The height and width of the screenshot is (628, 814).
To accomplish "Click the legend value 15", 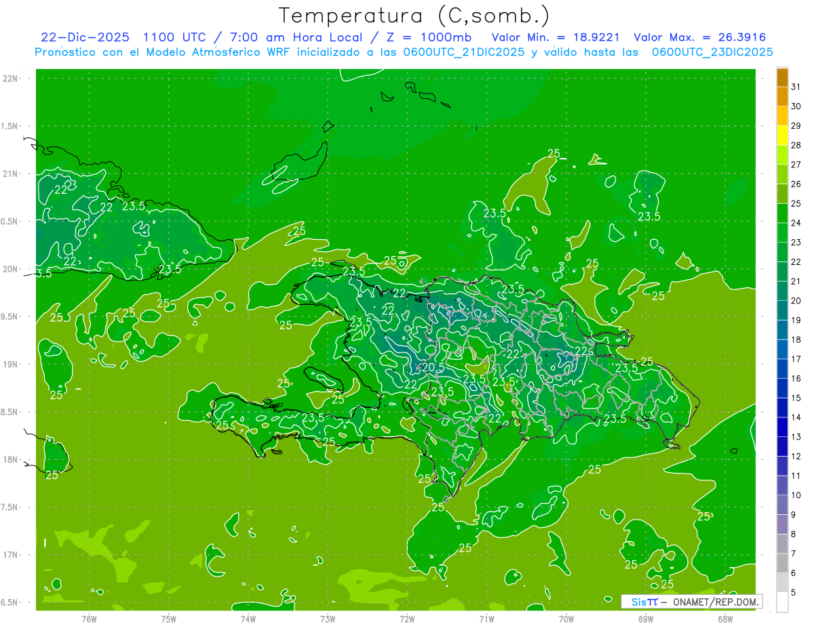I will (x=796, y=398).
